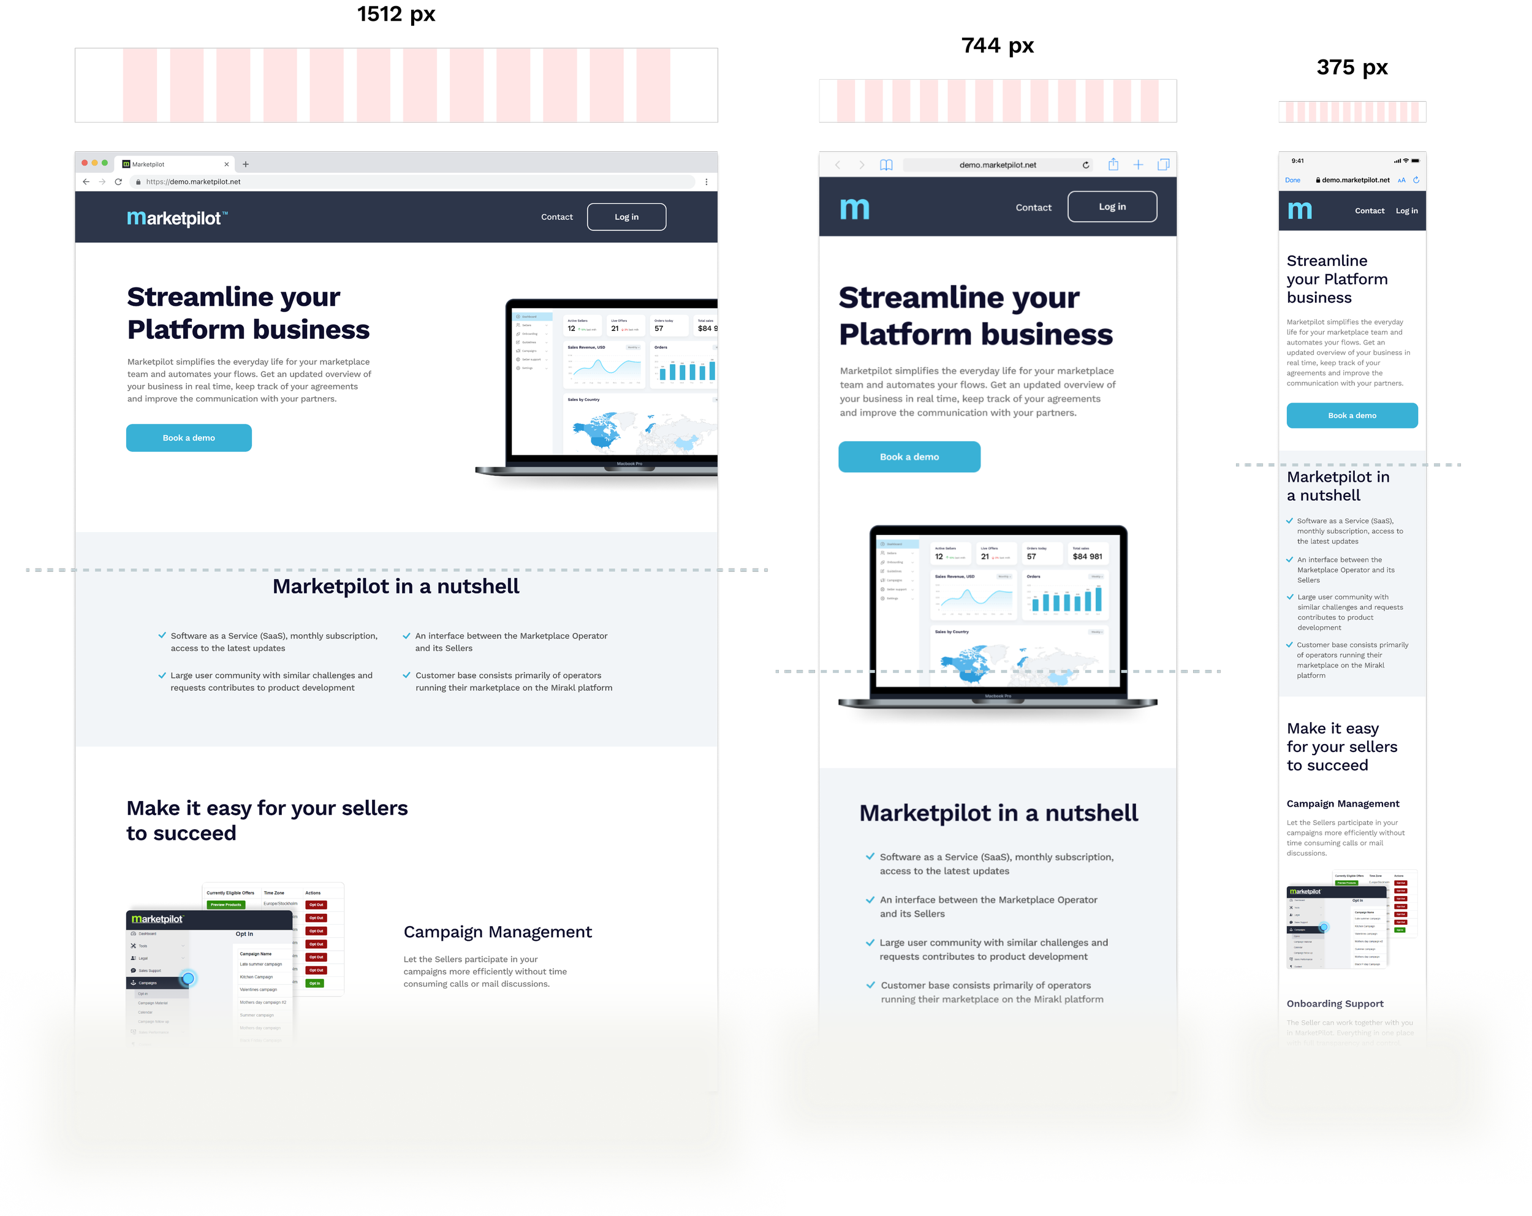Click the 'Book a demo' button on desktop
Image resolution: width=1532 pixels, height=1216 pixels.
coord(188,436)
